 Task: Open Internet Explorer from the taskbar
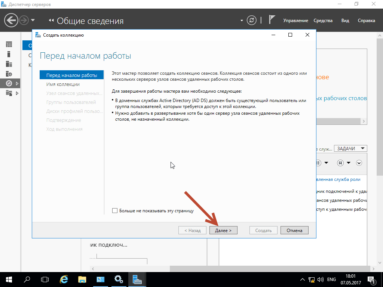[64, 279]
